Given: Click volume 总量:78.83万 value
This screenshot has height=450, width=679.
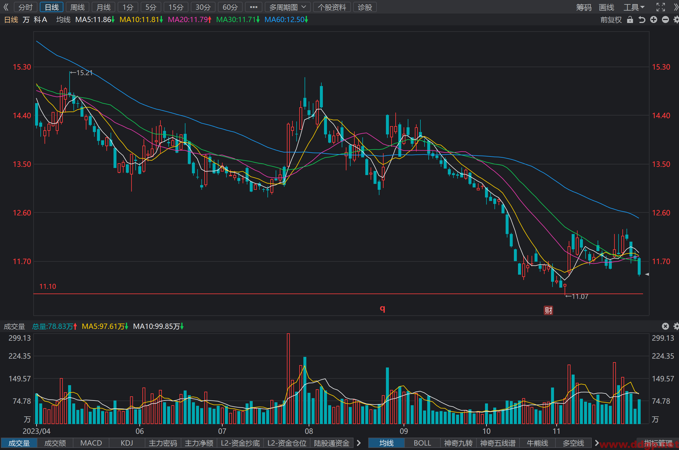Looking at the screenshot, I should pos(54,327).
